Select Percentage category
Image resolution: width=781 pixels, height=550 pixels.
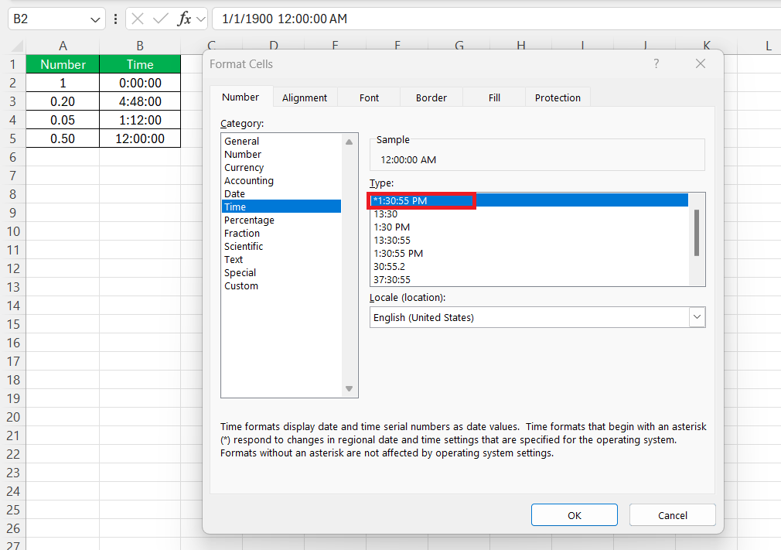coord(281,220)
